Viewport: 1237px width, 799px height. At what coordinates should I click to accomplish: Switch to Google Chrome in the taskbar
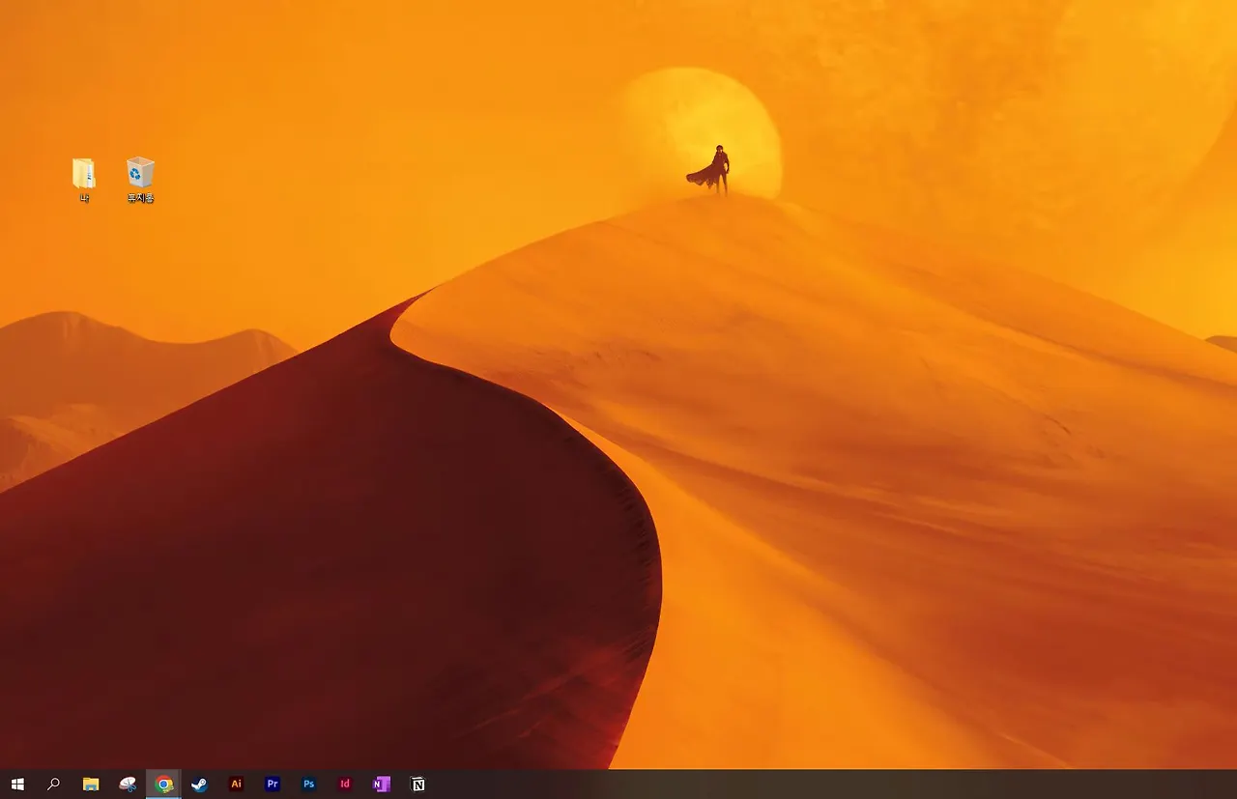point(163,785)
